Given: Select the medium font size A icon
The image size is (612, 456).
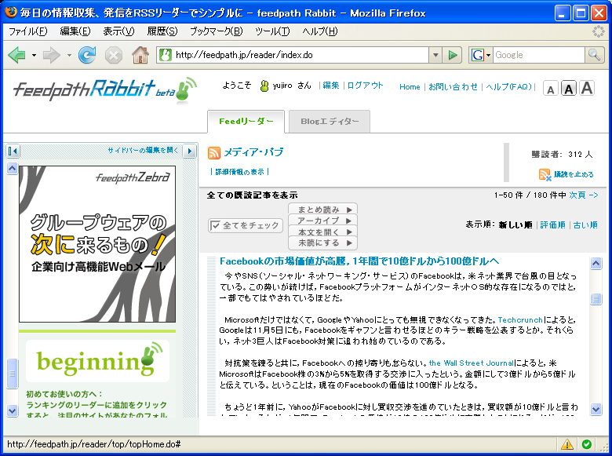Looking at the screenshot, I should (569, 89).
